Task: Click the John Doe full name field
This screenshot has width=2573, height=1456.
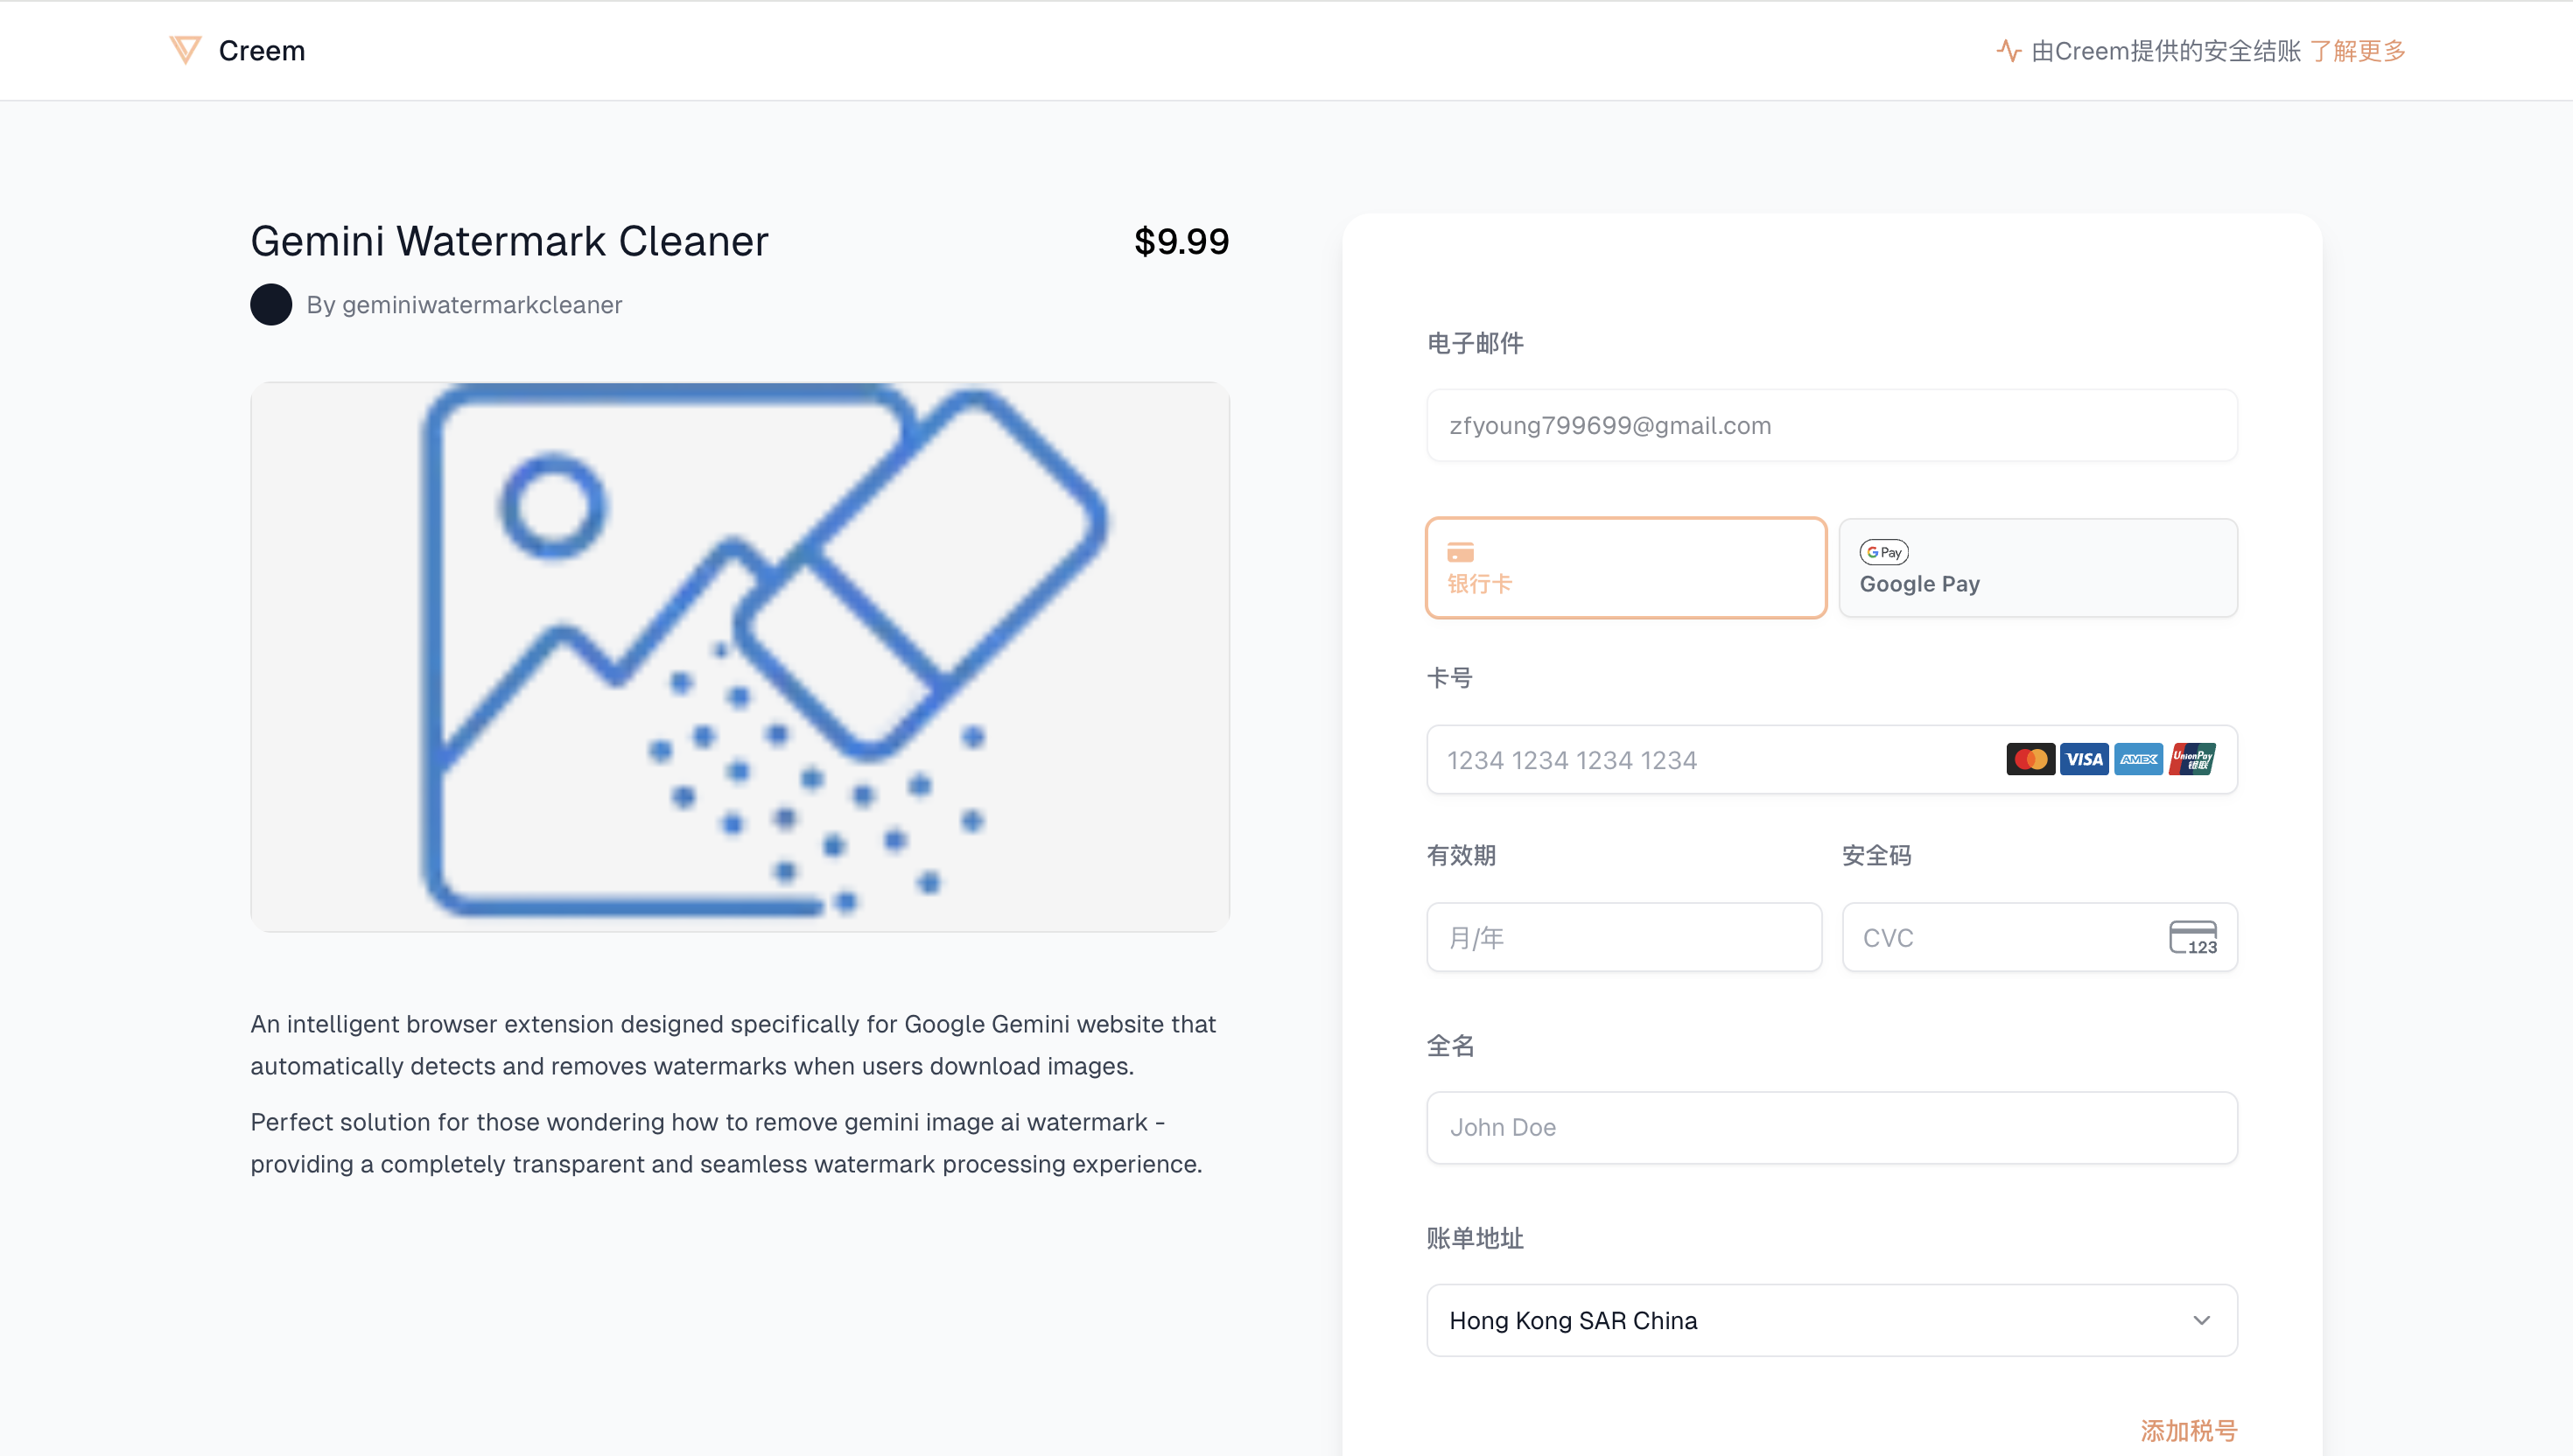Action: pyautogui.click(x=1831, y=1127)
